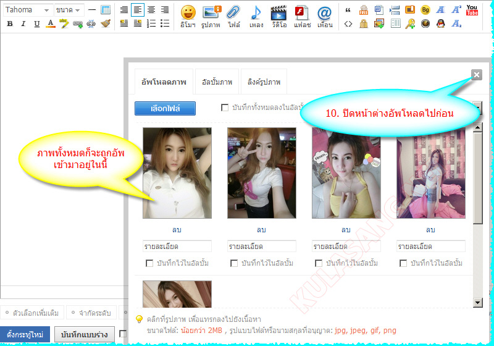The height and width of the screenshot is (346, 494).
Task: Switch to ลิงค์รูปภาพ tab
Action: pyautogui.click(x=264, y=82)
